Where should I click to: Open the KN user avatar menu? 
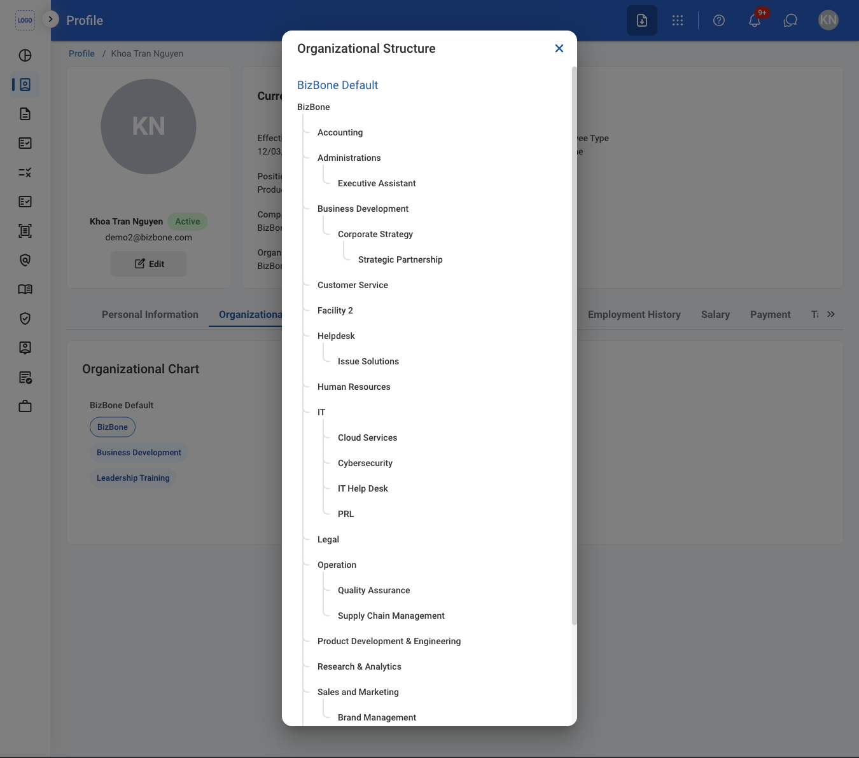pyautogui.click(x=828, y=20)
